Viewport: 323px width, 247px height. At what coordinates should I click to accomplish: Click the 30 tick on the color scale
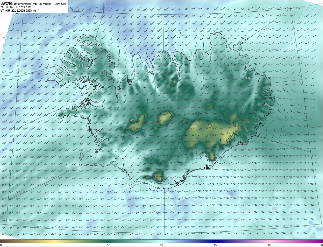269,245
